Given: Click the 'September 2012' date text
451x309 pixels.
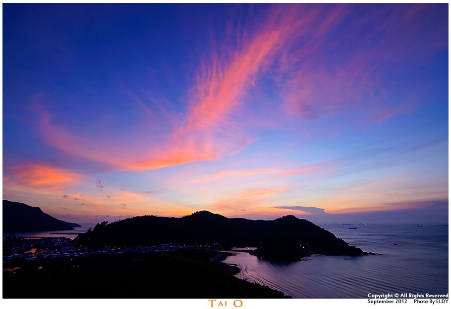Looking at the screenshot, I should tap(387, 302).
